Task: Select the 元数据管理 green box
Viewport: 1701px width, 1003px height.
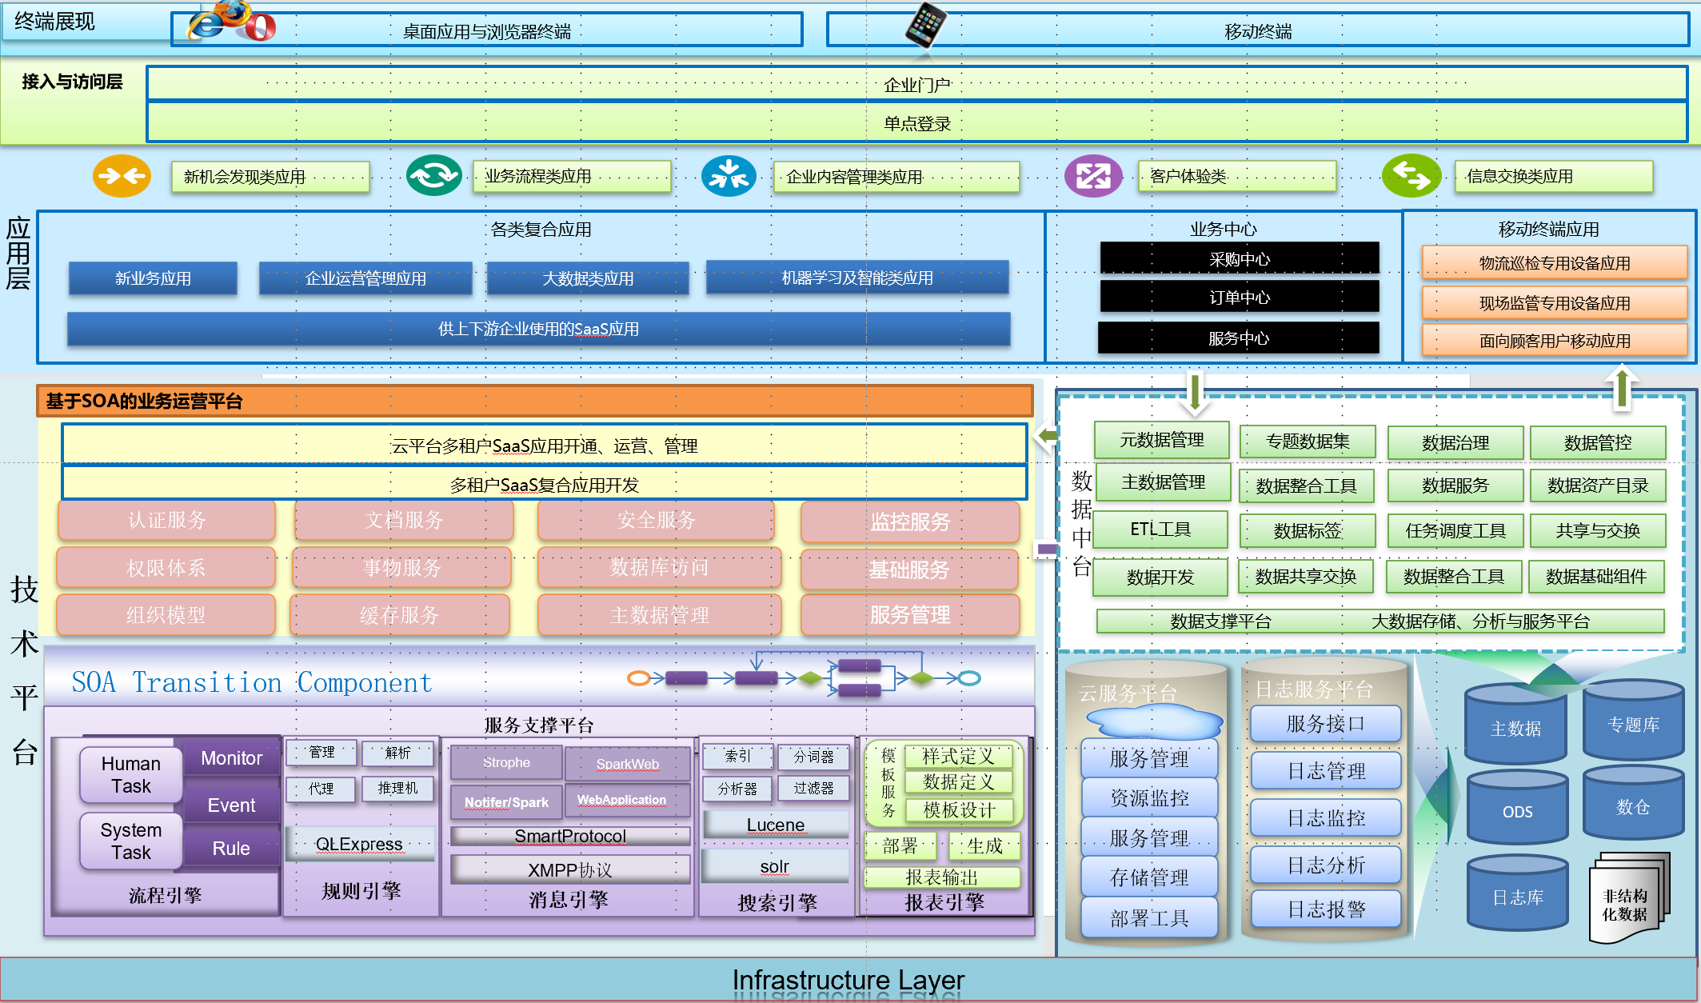Action: (x=1161, y=440)
